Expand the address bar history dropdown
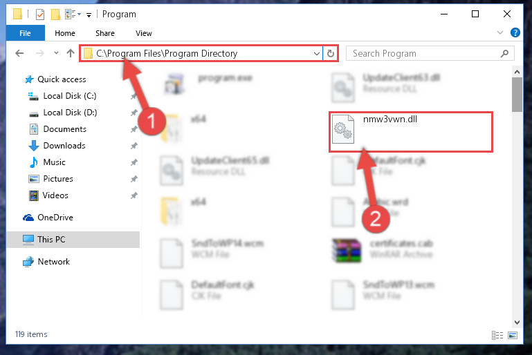This screenshot has width=532, height=355. pos(317,53)
